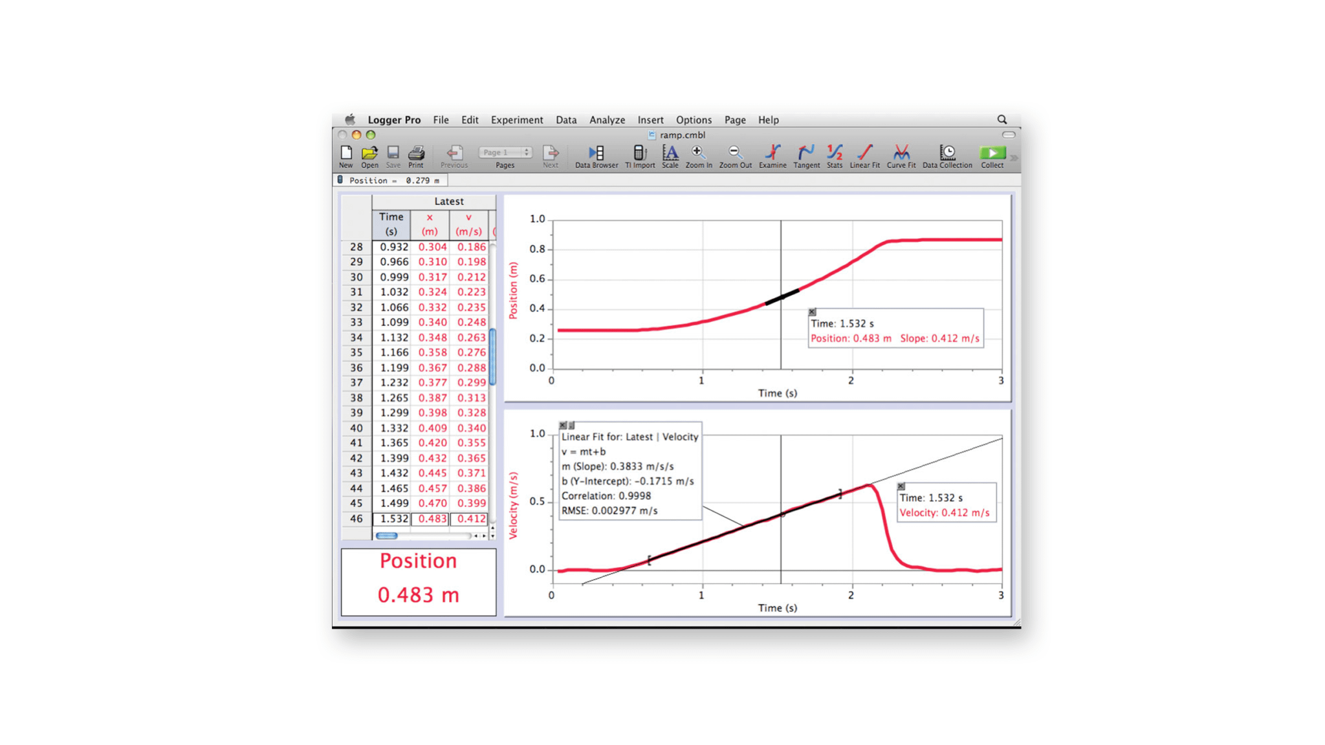Image resolution: width=1325 pixels, height=745 pixels.
Task: Open Spotlight search in the menu bar
Action: pos(1002,119)
